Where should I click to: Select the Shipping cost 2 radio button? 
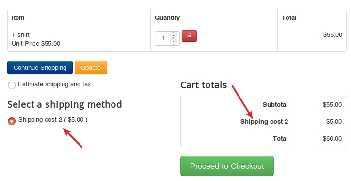click(x=12, y=121)
